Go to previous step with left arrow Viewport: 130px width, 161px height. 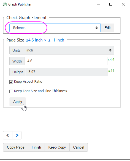8,135
